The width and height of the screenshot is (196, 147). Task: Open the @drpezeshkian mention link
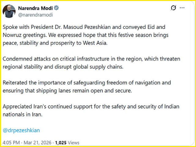pyautogui.click(x=21, y=130)
